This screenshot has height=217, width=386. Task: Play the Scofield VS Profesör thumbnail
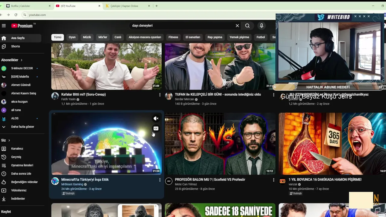coord(220,143)
